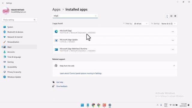Click the Apps breadcrumb link
192x108 pixels.
pos(56,9)
